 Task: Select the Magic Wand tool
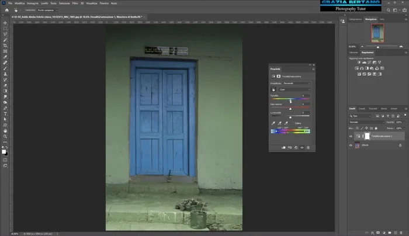pyautogui.click(x=5, y=40)
